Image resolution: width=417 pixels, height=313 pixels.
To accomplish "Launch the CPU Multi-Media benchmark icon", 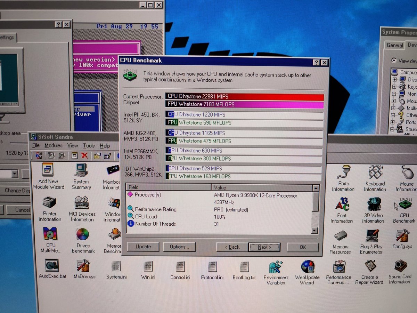I will click(50, 240).
